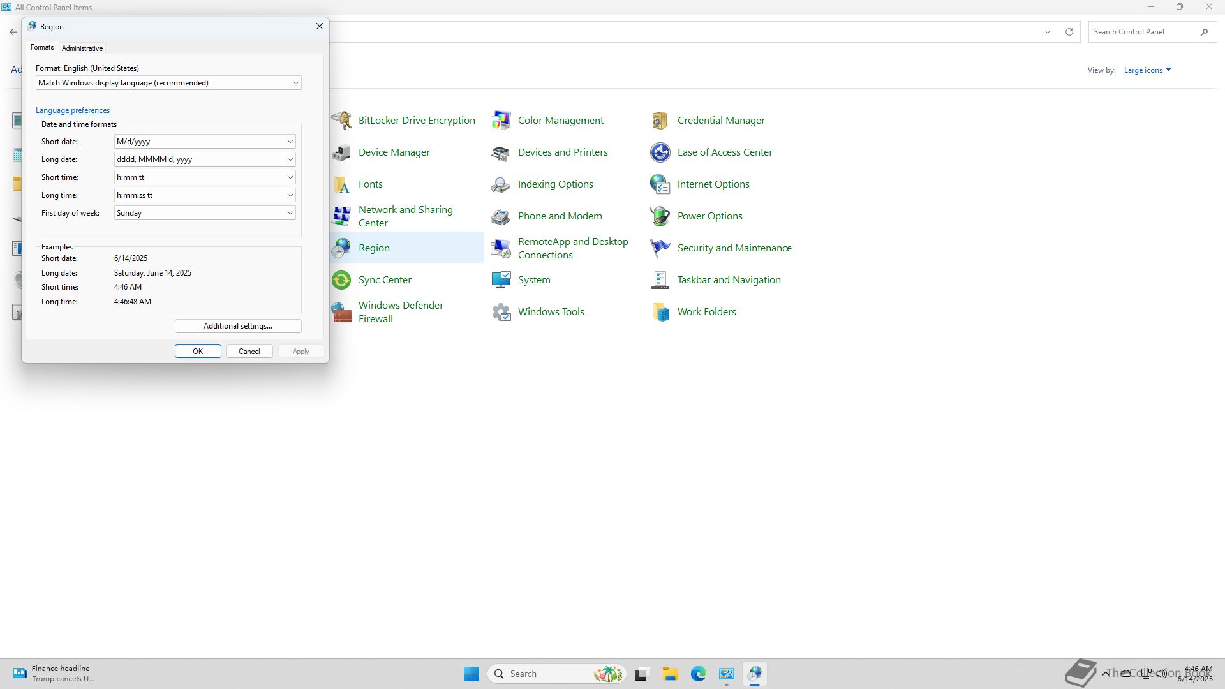Open the Power Options icon
This screenshot has height=689, width=1225.
click(660, 216)
